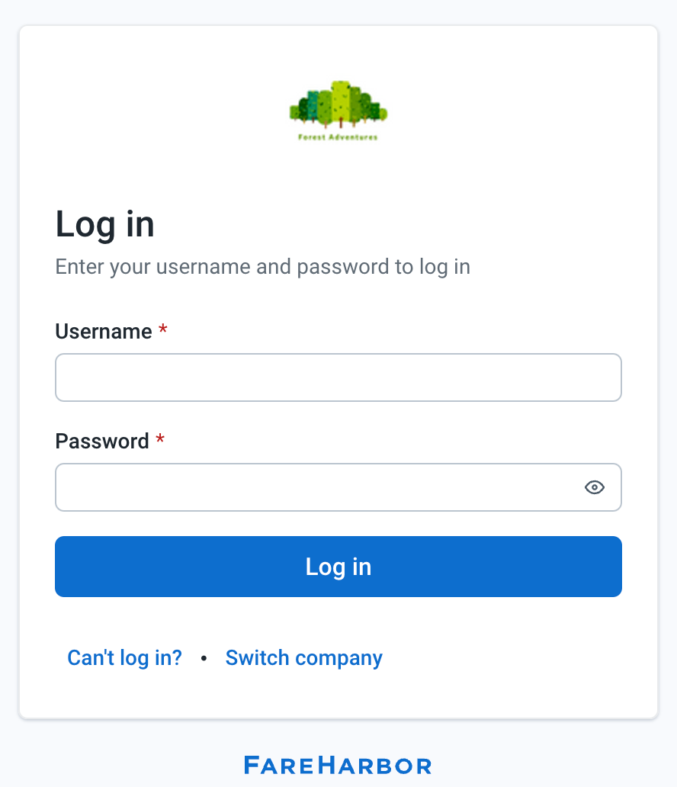The image size is (677, 787).
Task: Toggle password visibility in Password field
Action: tap(595, 487)
